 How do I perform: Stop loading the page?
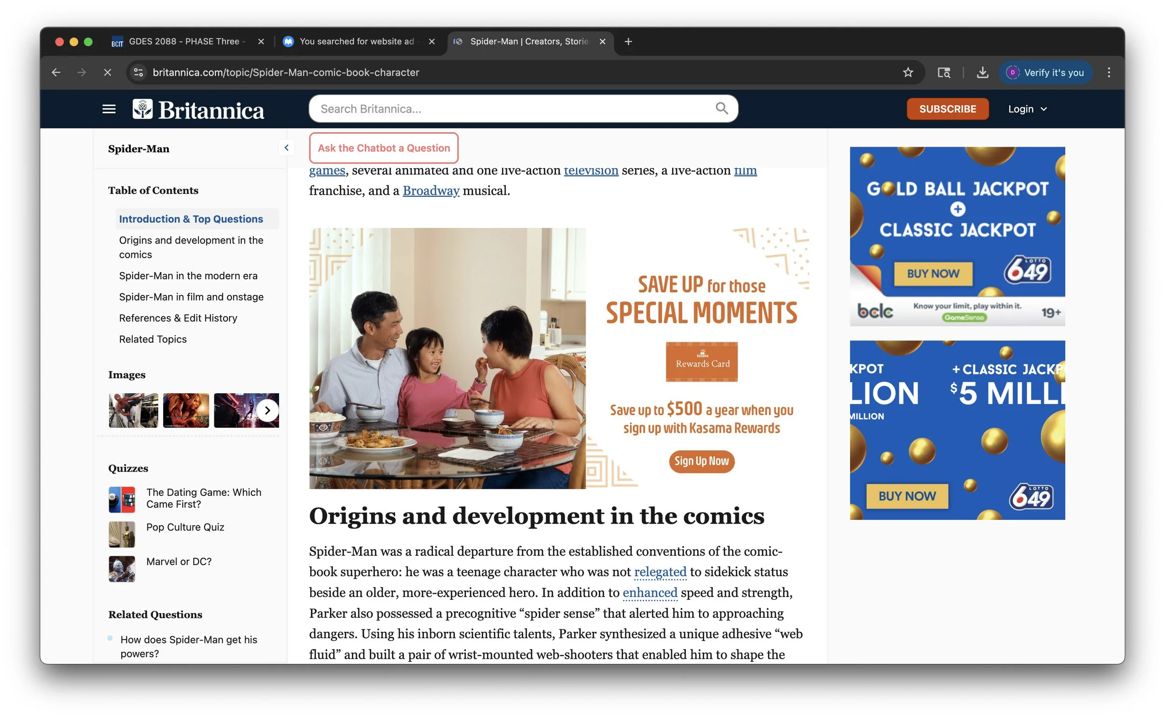tap(107, 73)
